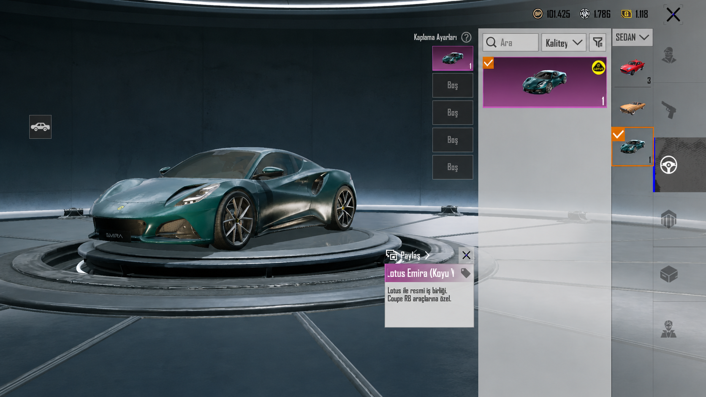The width and height of the screenshot is (706, 397).
Task: Open the masked character outfit category
Action: coord(669,56)
